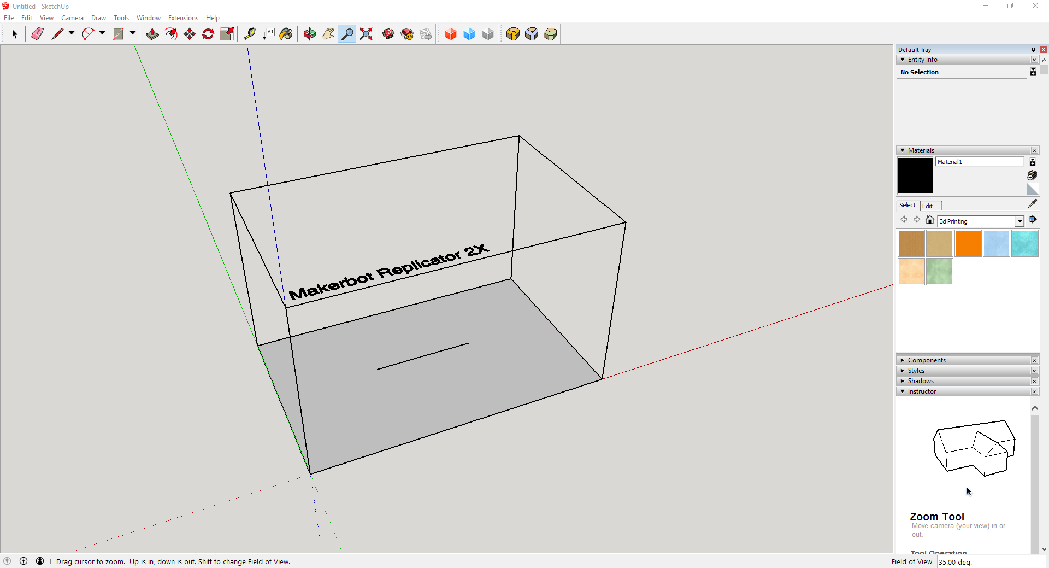Select the green material swatch

click(940, 272)
